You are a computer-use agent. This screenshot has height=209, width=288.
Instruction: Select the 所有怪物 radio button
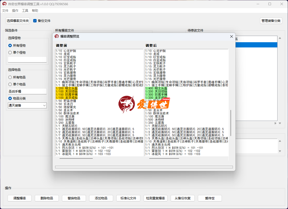pyautogui.click(x=10, y=45)
